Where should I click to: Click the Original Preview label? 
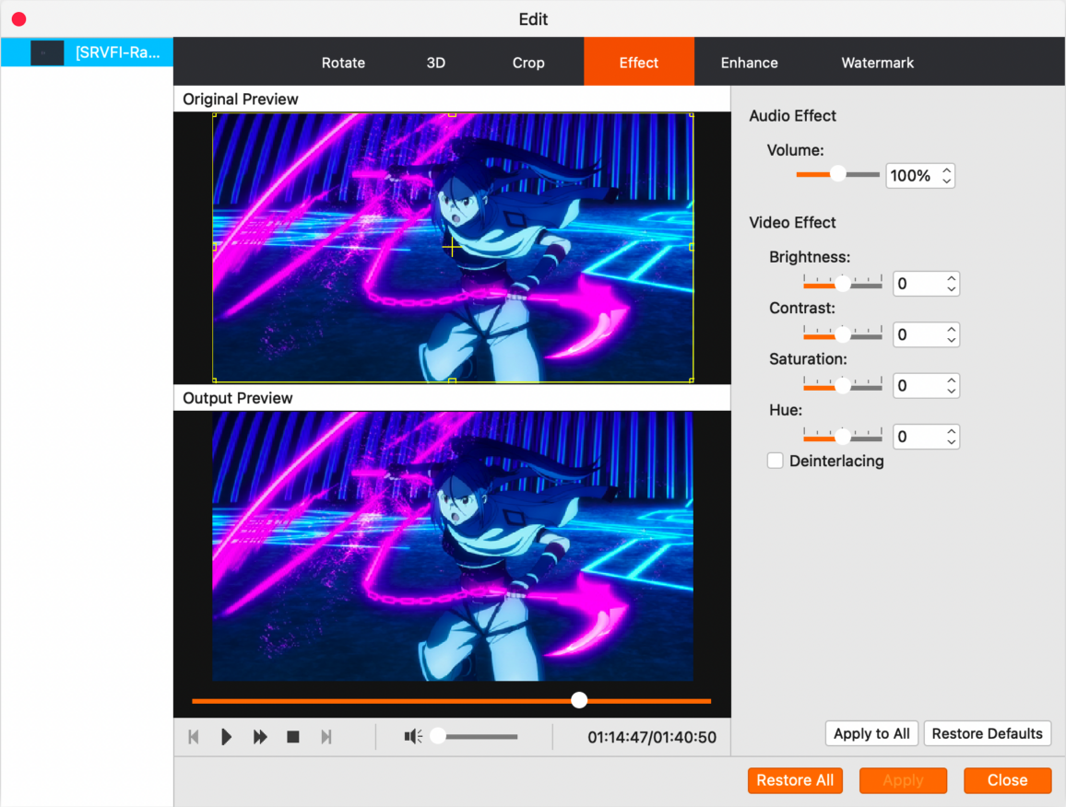[241, 99]
